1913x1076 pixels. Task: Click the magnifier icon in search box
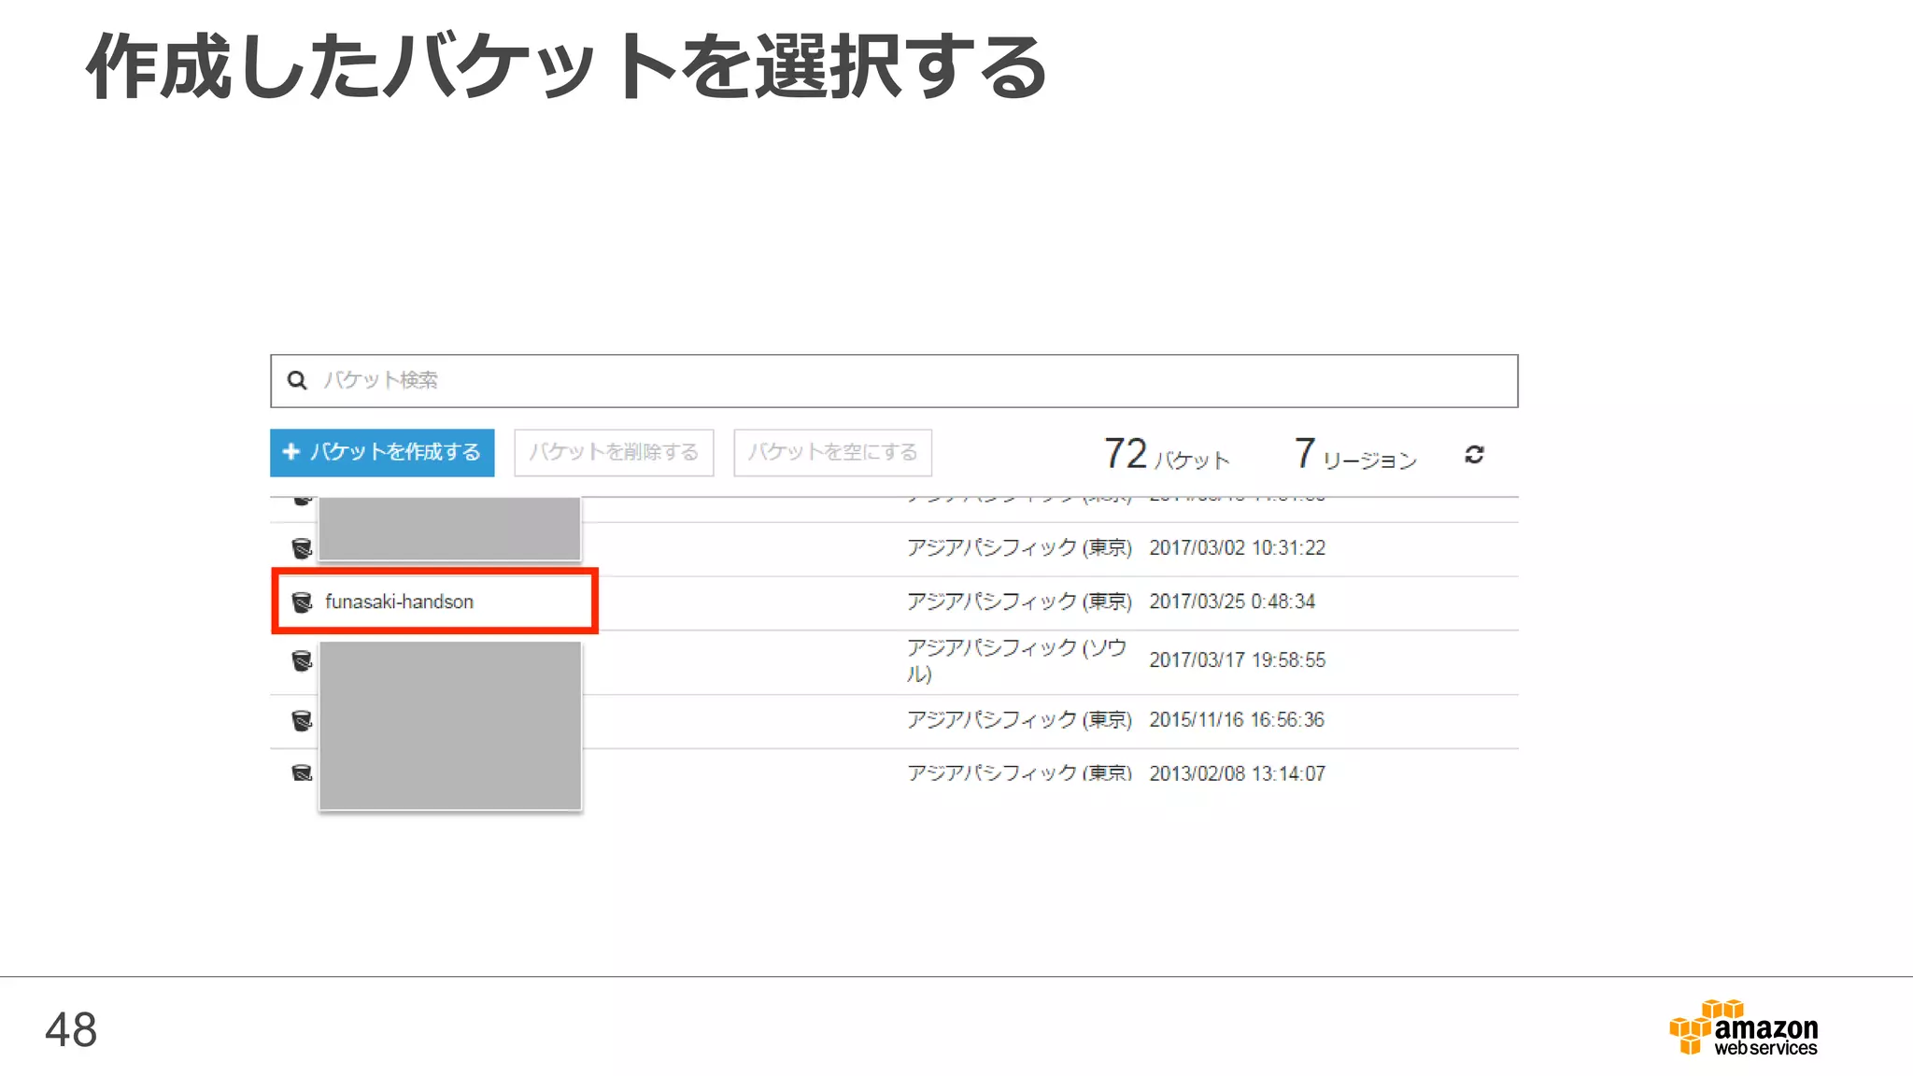point(297,380)
